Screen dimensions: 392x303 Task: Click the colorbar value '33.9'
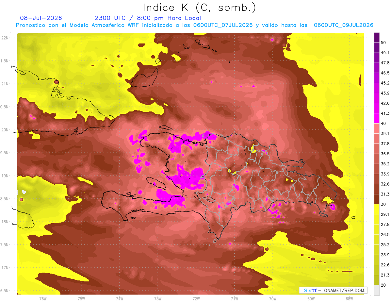[x=385, y=174]
